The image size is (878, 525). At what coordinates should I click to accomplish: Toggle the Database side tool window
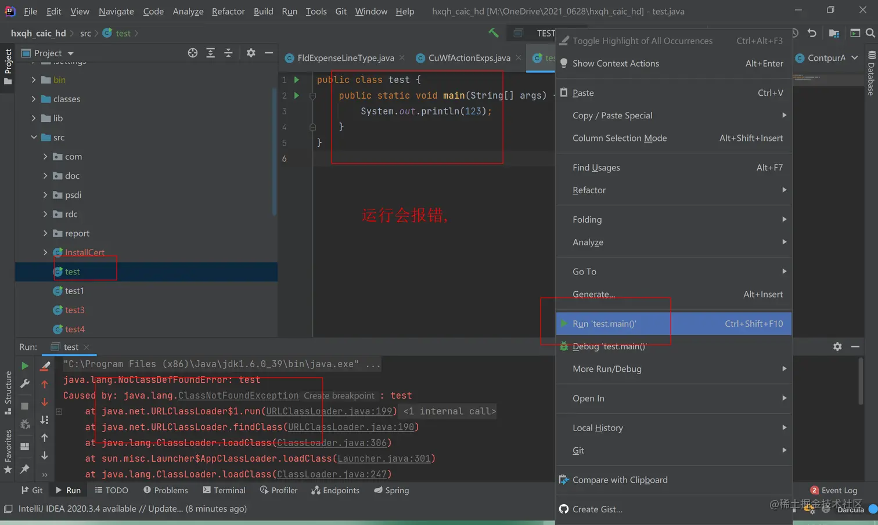pyautogui.click(x=871, y=73)
